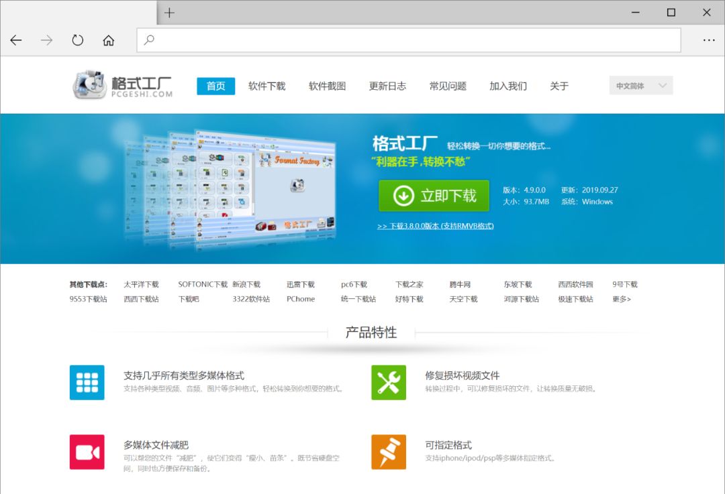Image resolution: width=725 pixels, height=494 pixels.
Task: Open a new tab with the plus icon
Action: (x=169, y=13)
